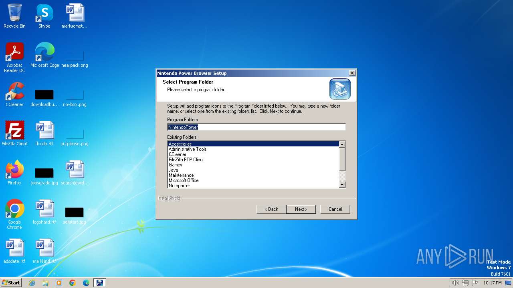
Task: Select Java in Existing Folders list
Action: pos(253,170)
